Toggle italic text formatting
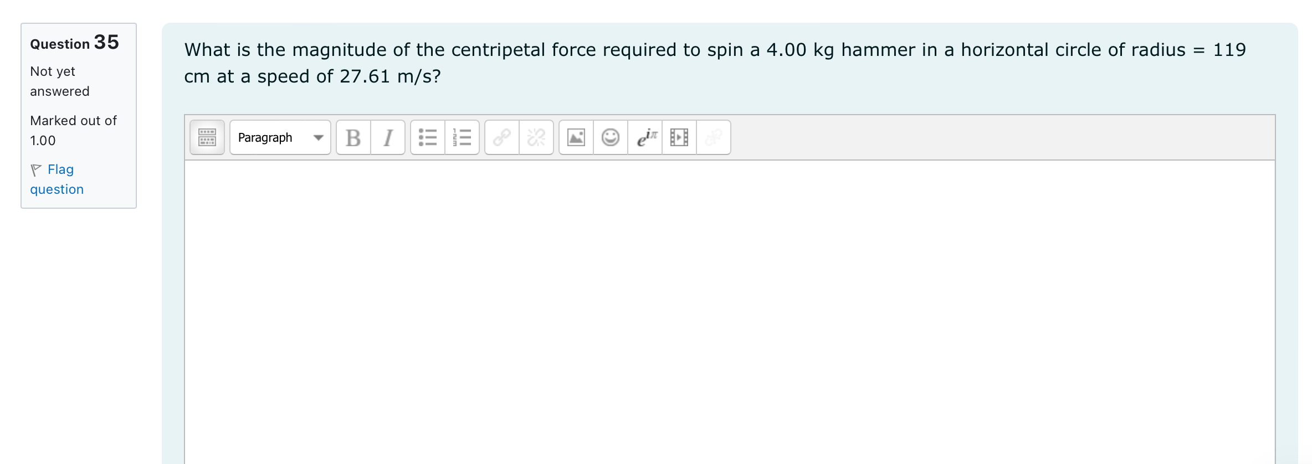This screenshot has width=1312, height=464. pos(387,137)
